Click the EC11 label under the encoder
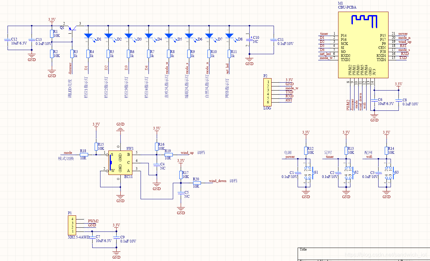 pos(128,177)
